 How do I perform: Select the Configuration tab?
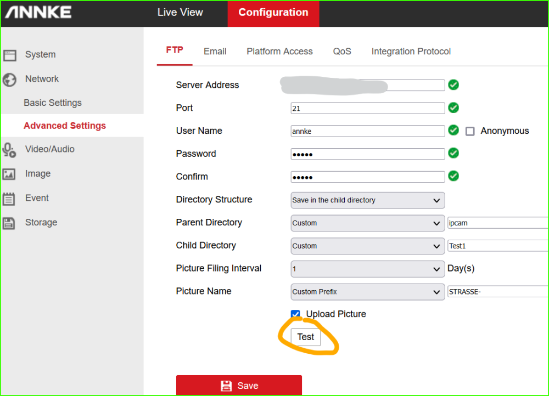click(273, 13)
